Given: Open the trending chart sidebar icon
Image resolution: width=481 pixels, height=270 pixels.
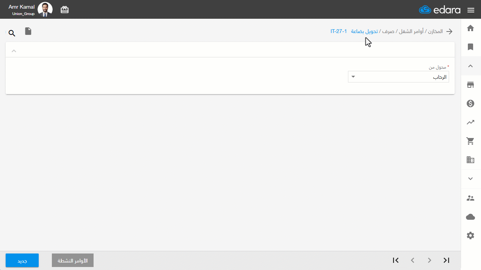Looking at the screenshot, I should (470, 122).
